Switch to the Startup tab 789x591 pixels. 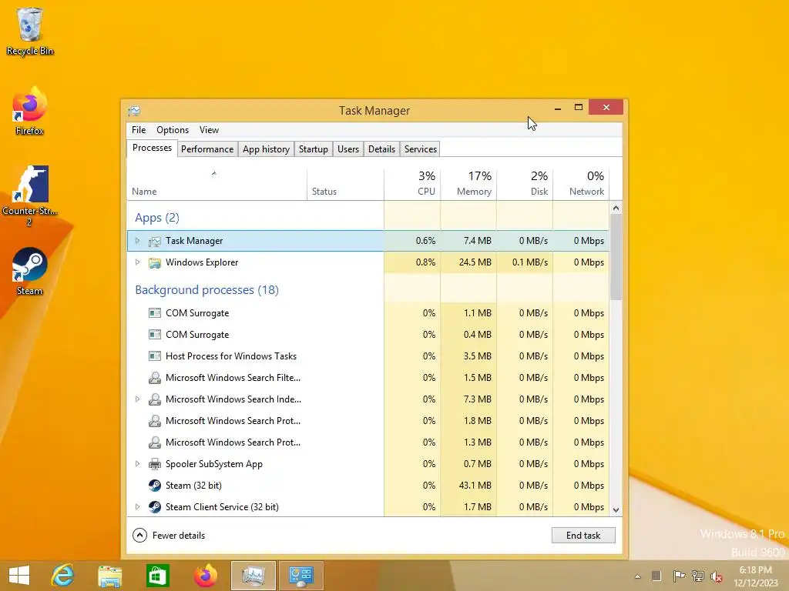(314, 149)
